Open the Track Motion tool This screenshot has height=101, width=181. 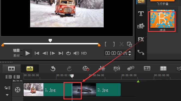click(131, 68)
